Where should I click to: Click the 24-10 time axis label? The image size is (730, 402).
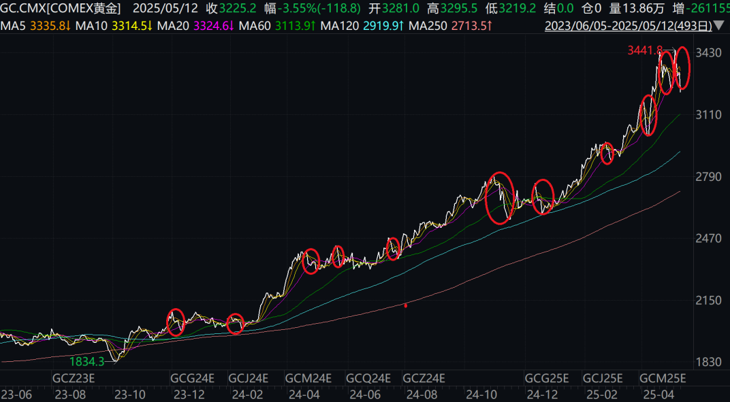[483, 395]
